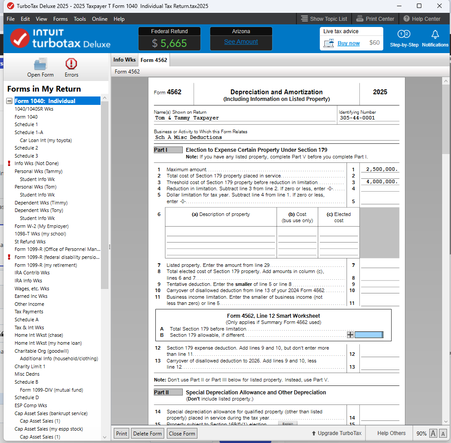Open IRA Contrib Wks

[x=32, y=273]
